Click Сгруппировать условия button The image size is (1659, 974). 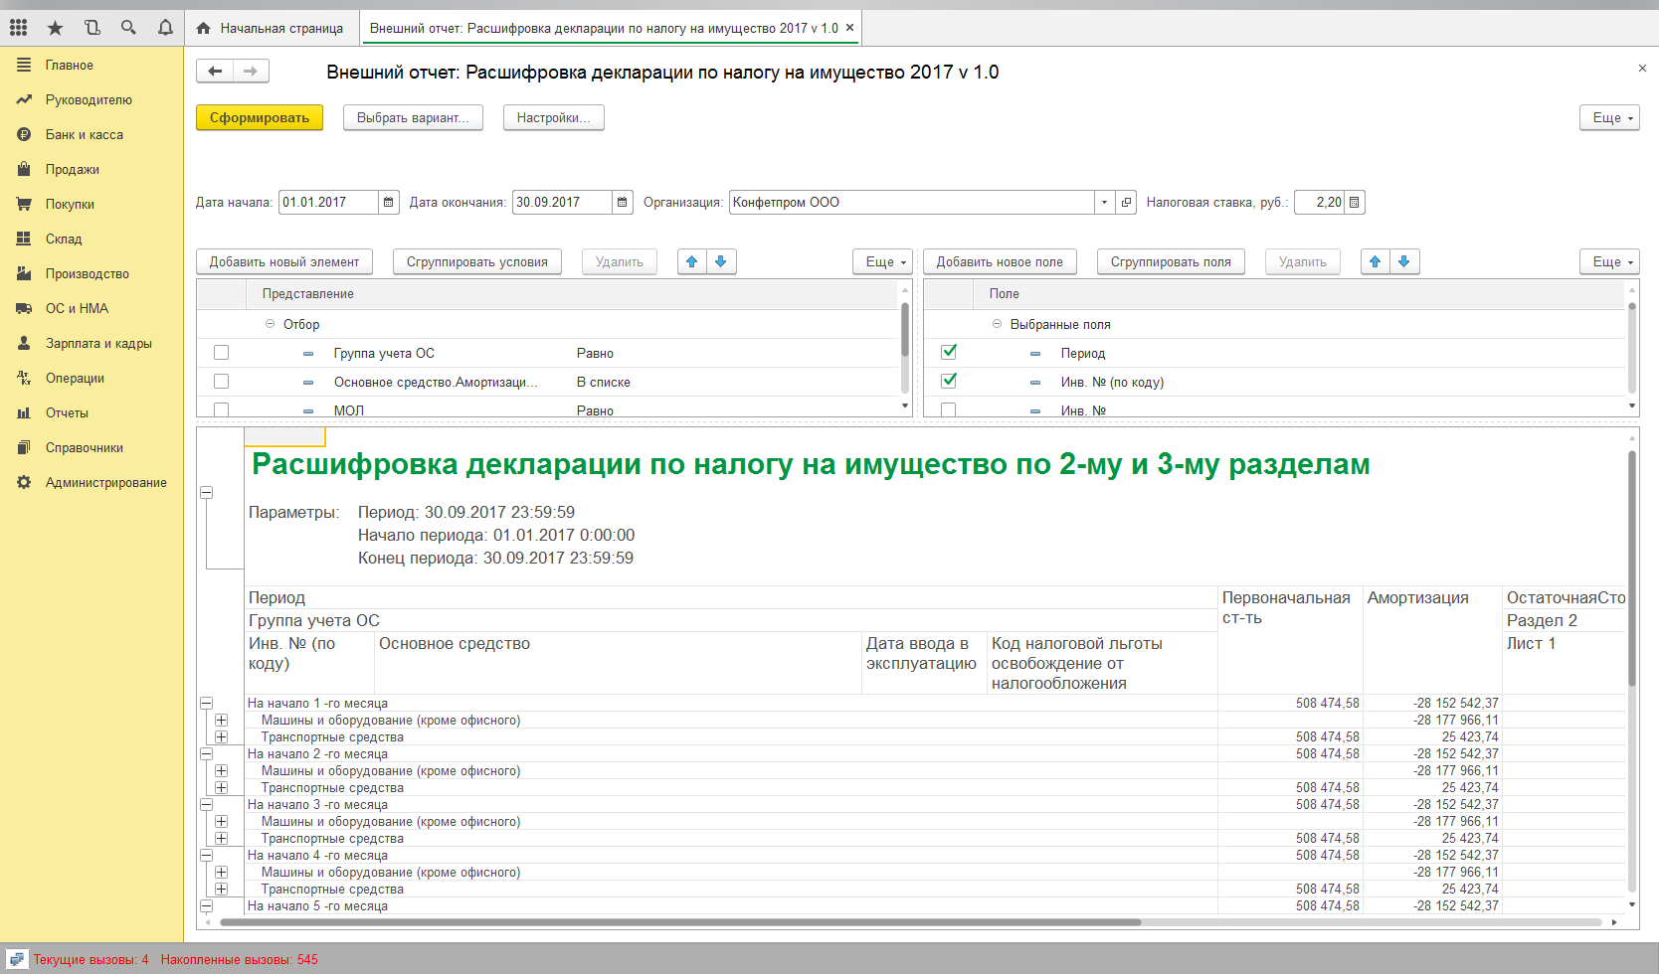tap(477, 261)
